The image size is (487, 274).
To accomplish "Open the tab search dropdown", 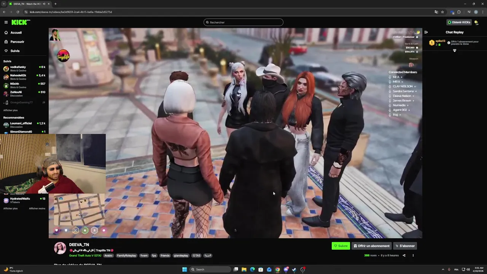I will pos(4,4).
